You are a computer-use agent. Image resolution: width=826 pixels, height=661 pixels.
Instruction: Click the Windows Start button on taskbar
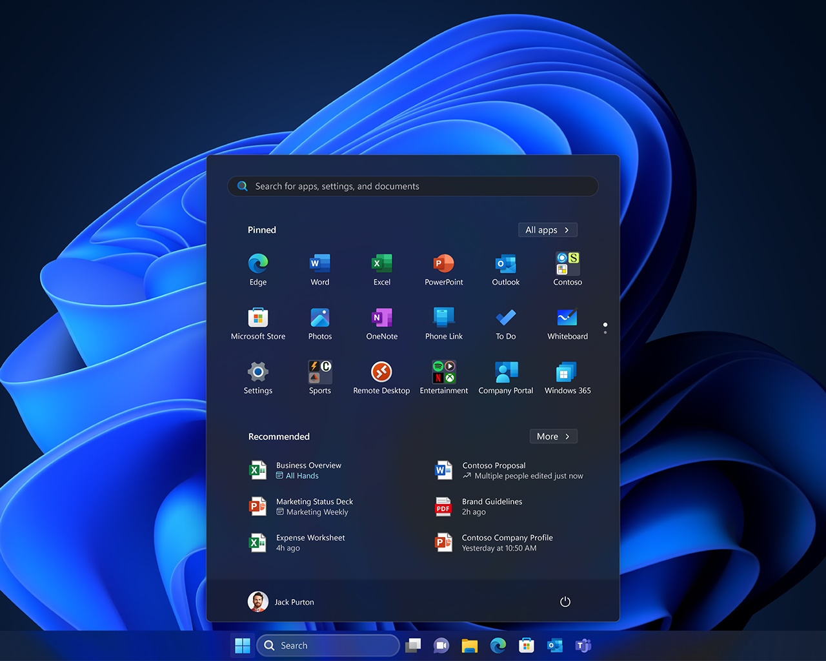click(243, 646)
